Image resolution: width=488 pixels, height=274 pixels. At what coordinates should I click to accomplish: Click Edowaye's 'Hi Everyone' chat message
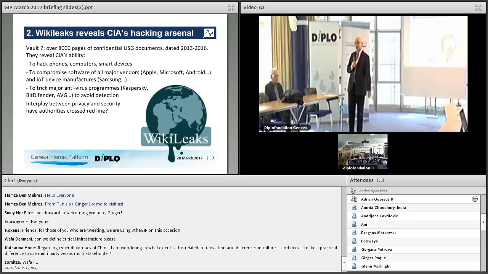(28, 221)
